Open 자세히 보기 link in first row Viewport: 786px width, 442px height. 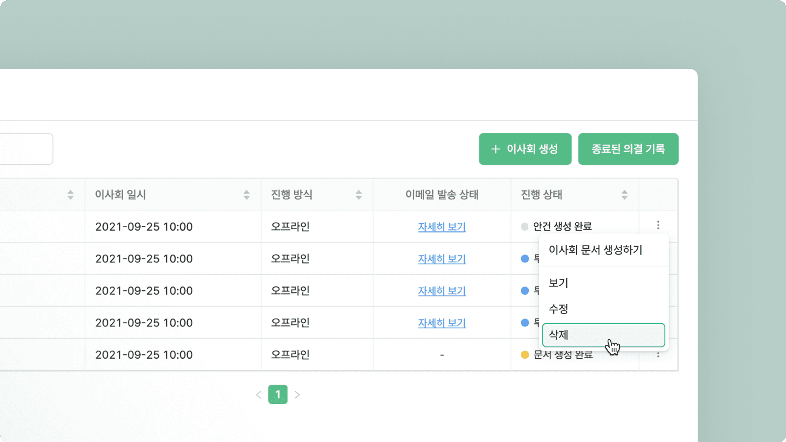[x=441, y=227]
